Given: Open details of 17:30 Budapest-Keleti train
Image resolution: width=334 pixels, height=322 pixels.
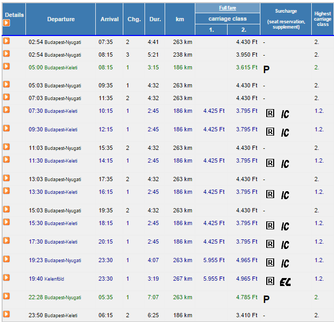Looking at the screenshot, I should coord(6,241).
